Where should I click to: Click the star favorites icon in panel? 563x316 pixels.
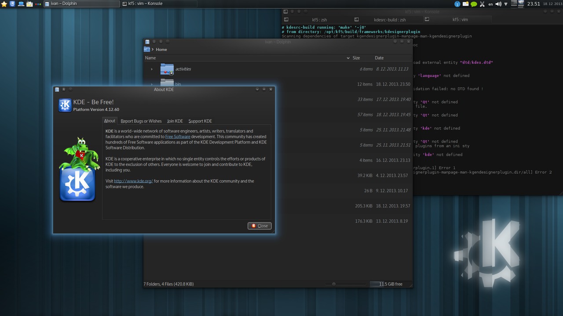pyautogui.click(x=4, y=4)
